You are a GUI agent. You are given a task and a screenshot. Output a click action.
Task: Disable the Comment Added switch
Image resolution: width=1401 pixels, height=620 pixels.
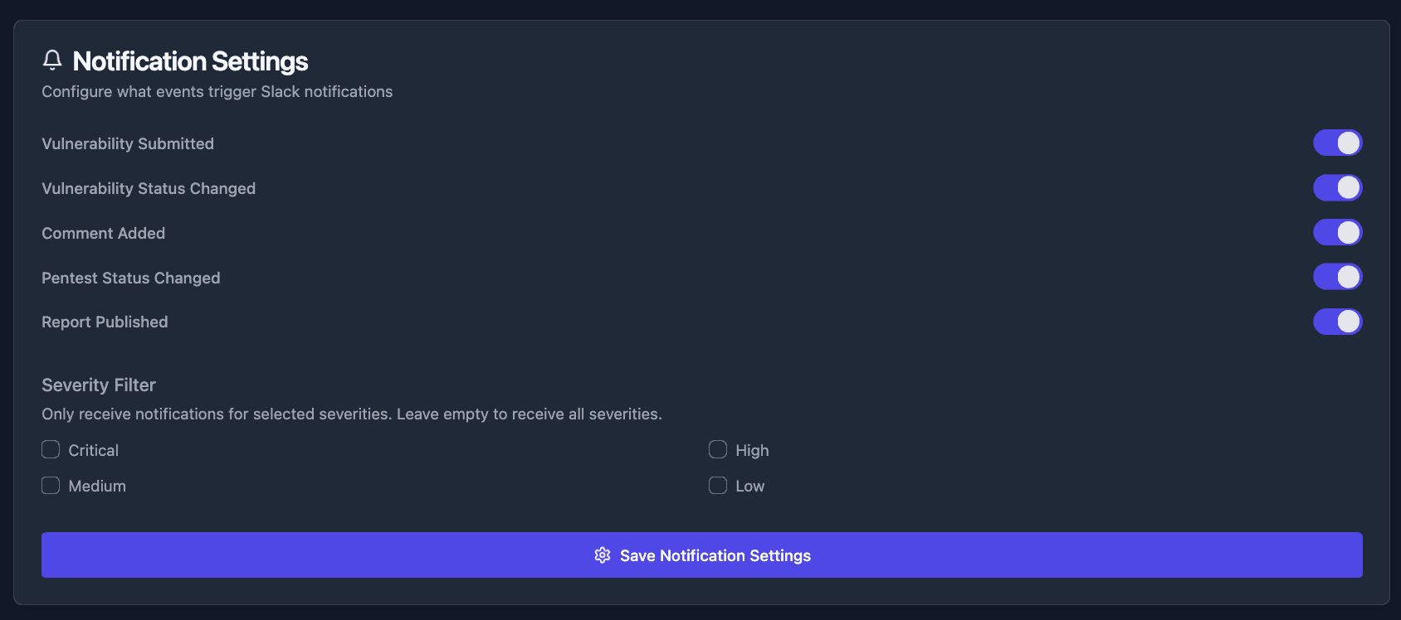(1337, 232)
